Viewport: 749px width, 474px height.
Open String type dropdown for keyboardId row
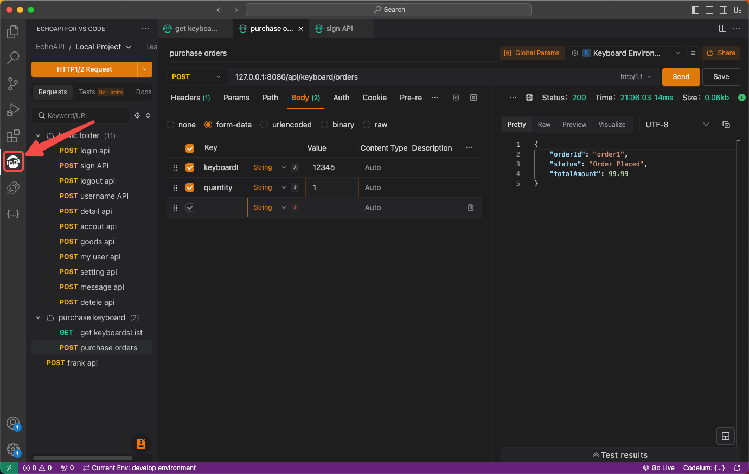coord(270,167)
